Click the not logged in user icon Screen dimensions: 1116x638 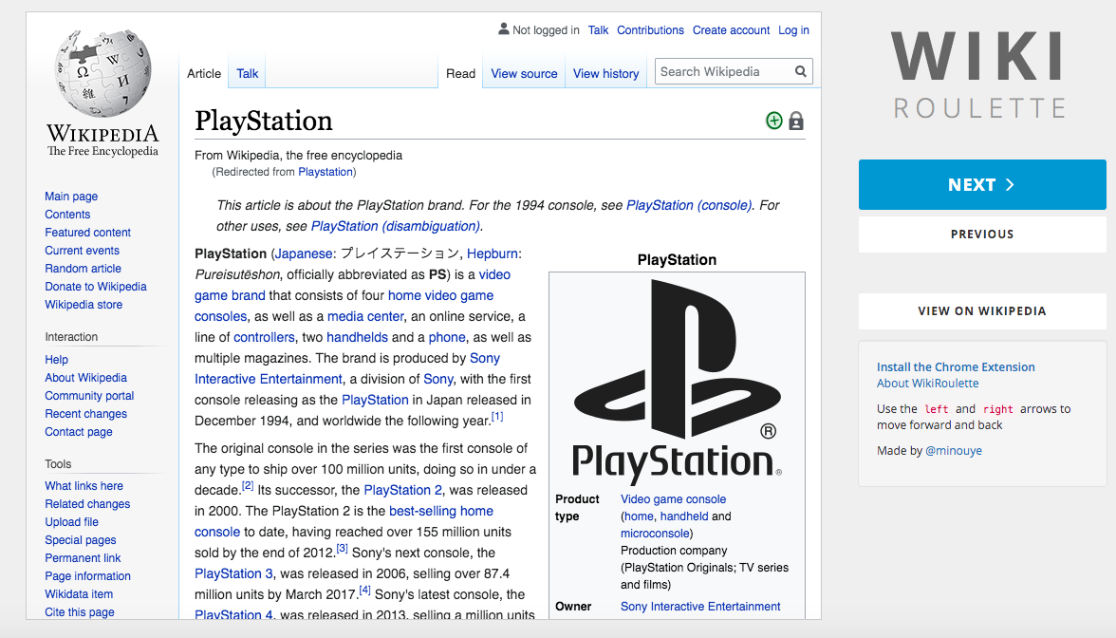pyautogui.click(x=504, y=29)
